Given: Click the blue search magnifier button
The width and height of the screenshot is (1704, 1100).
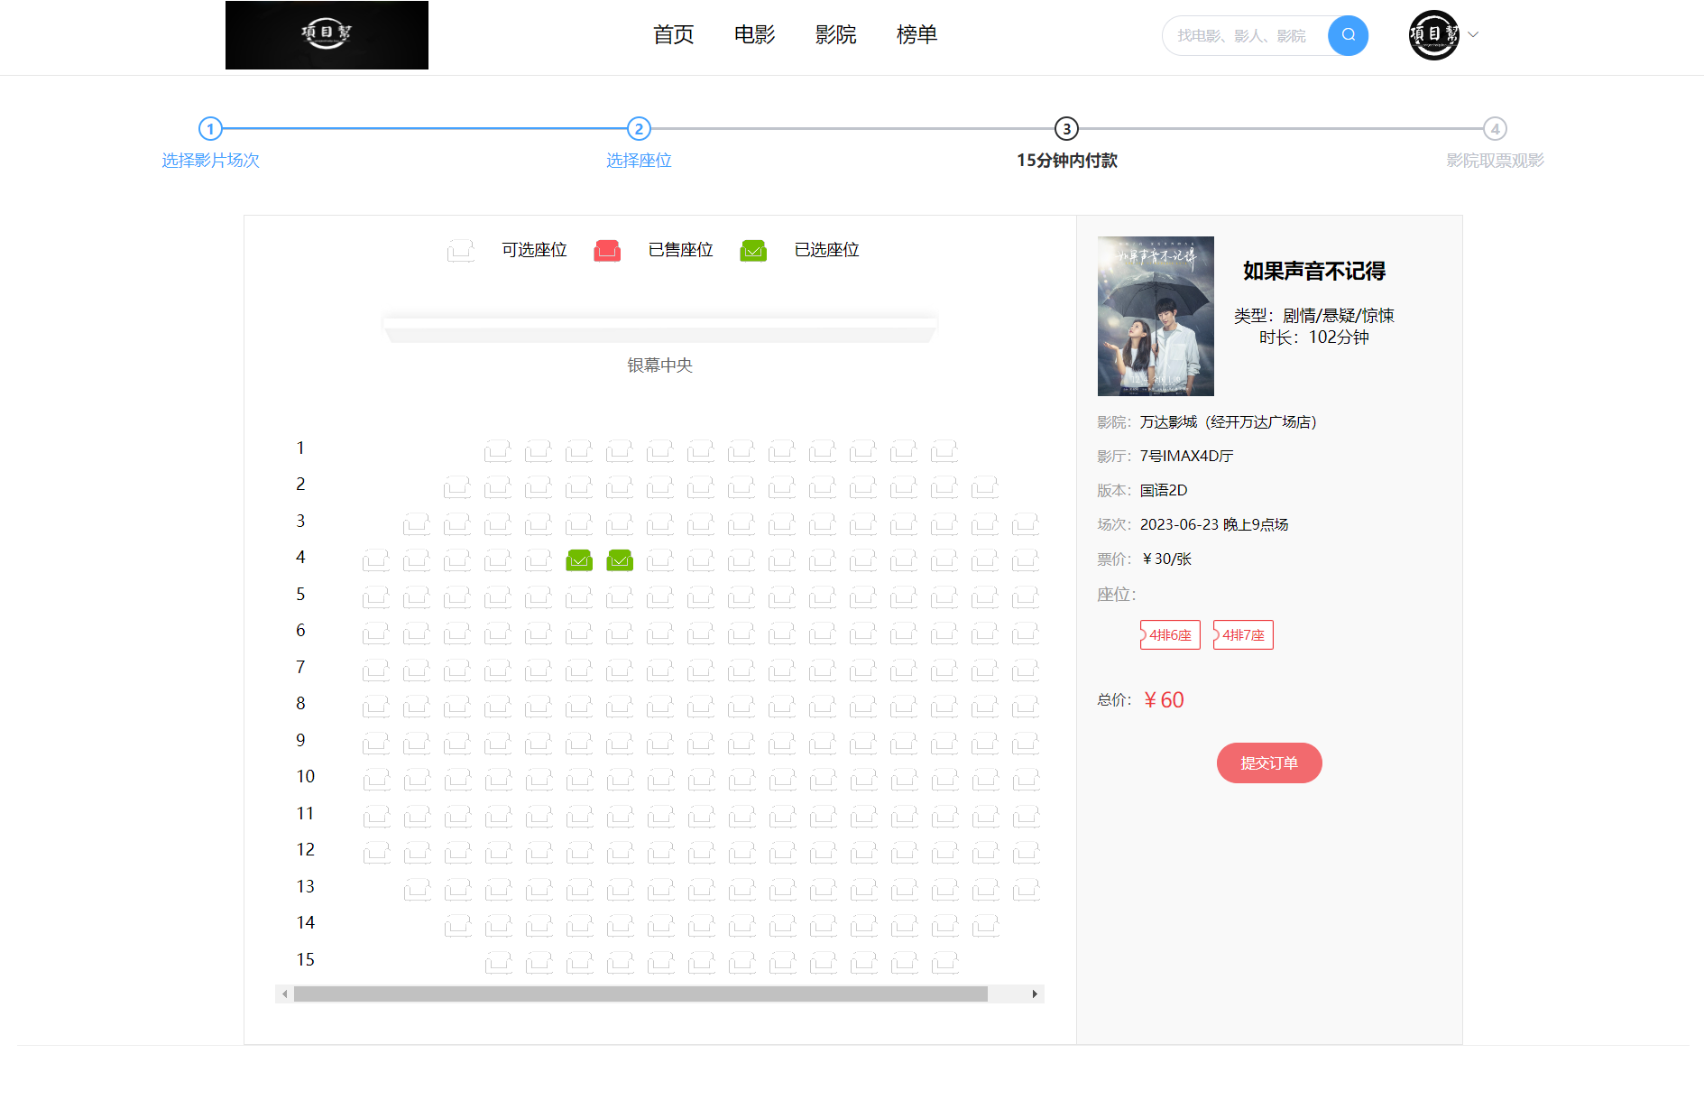Looking at the screenshot, I should [1348, 35].
